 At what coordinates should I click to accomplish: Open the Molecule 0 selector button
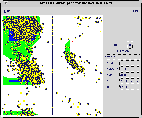[130, 45]
